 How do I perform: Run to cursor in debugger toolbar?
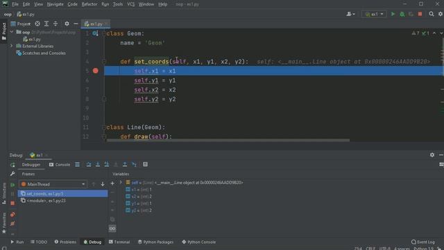click(134, 165)
